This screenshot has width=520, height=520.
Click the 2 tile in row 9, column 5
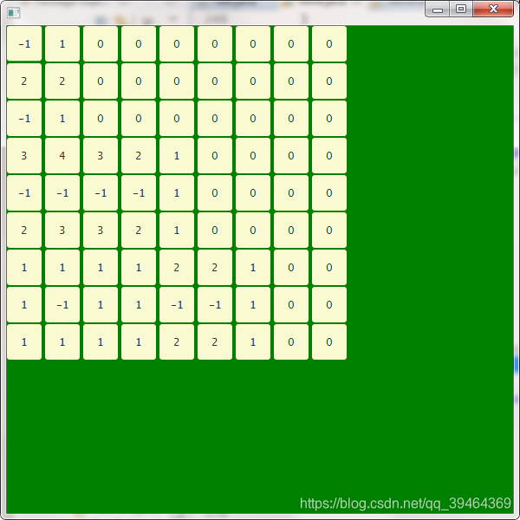click(x=177, y=342)
